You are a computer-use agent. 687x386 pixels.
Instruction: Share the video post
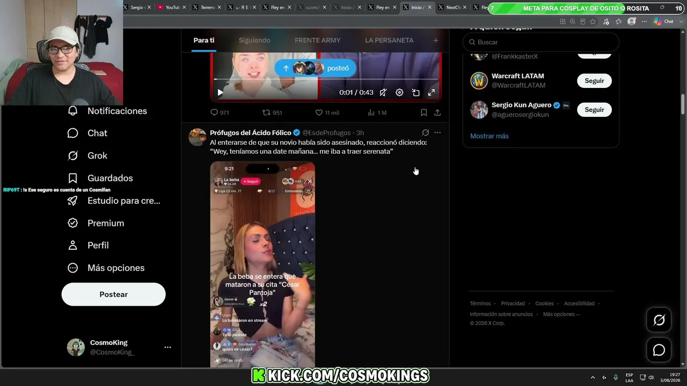point(437,113)
